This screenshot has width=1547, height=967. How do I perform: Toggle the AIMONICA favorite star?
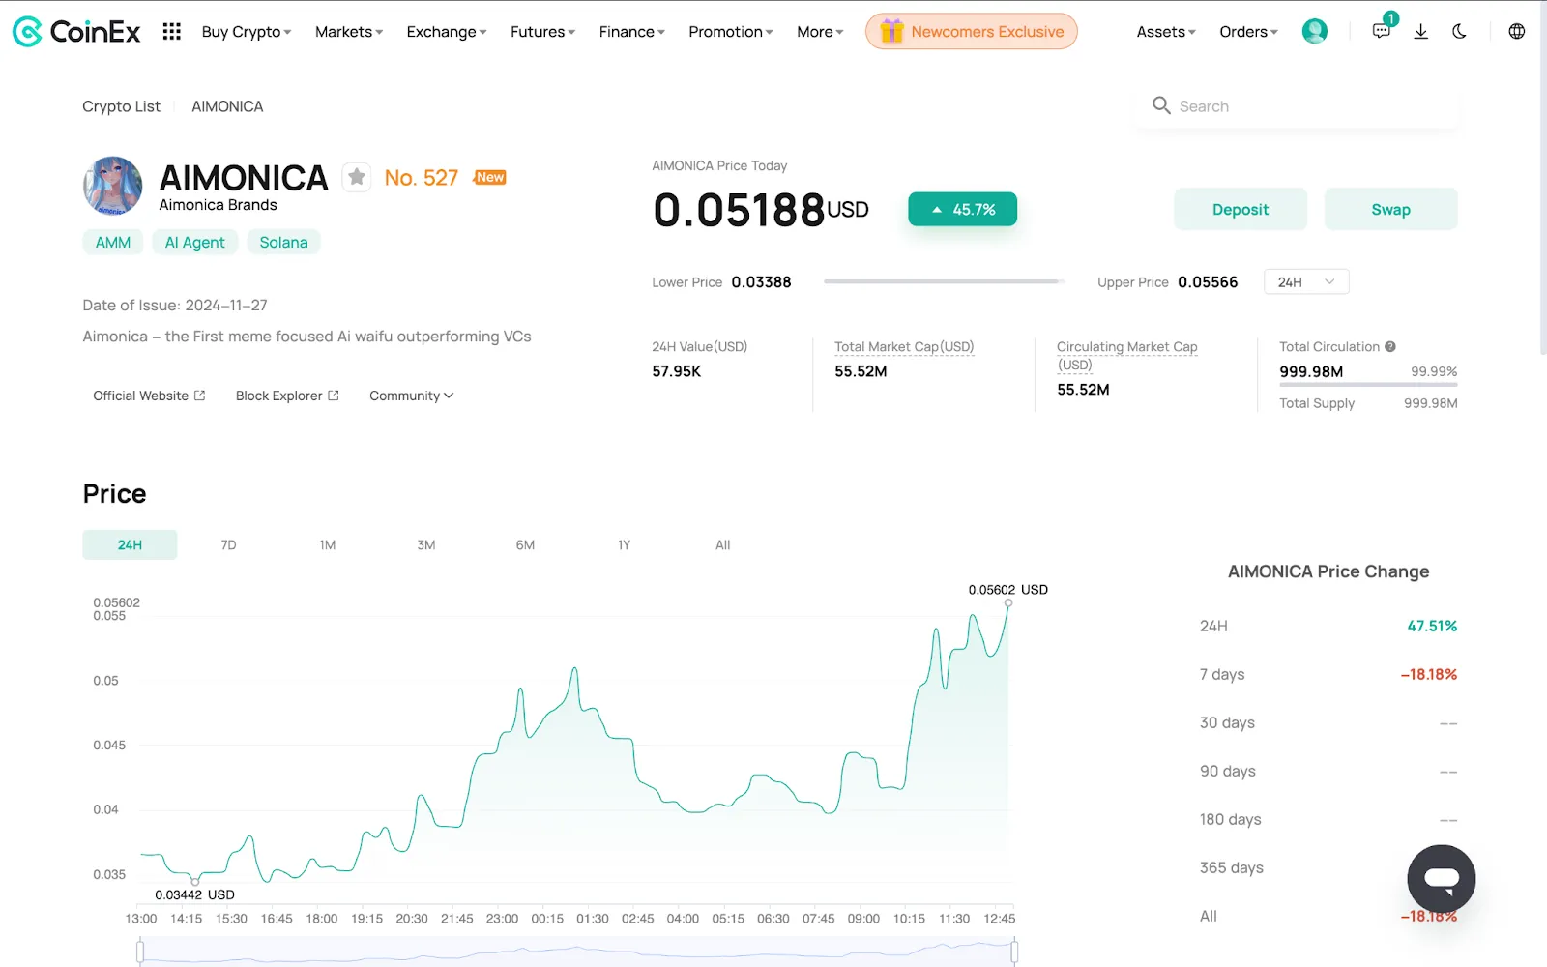click(357, 177)
